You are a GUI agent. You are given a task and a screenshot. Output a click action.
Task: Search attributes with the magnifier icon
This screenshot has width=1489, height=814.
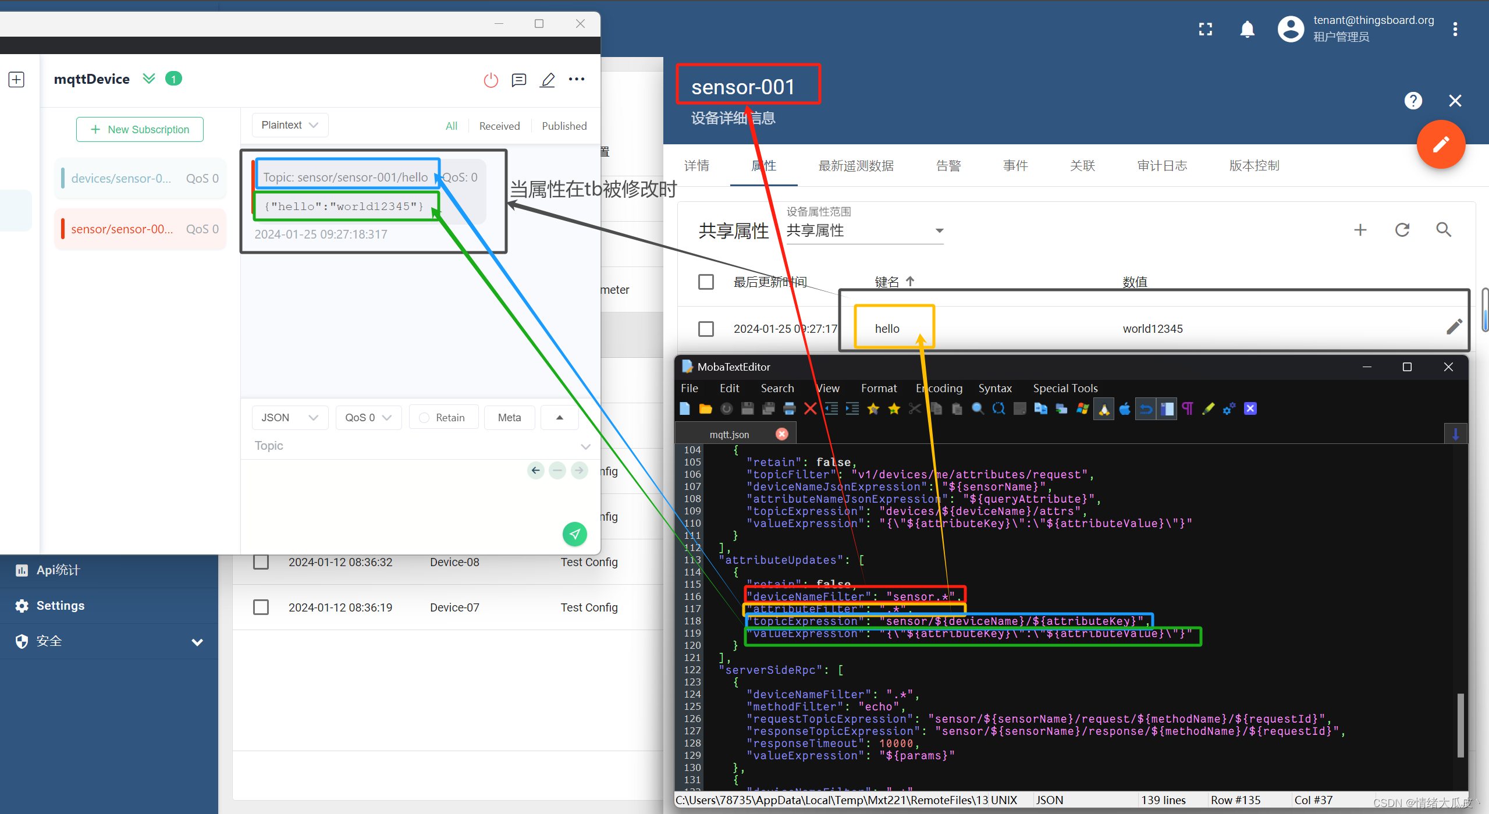click(1443, 230)
